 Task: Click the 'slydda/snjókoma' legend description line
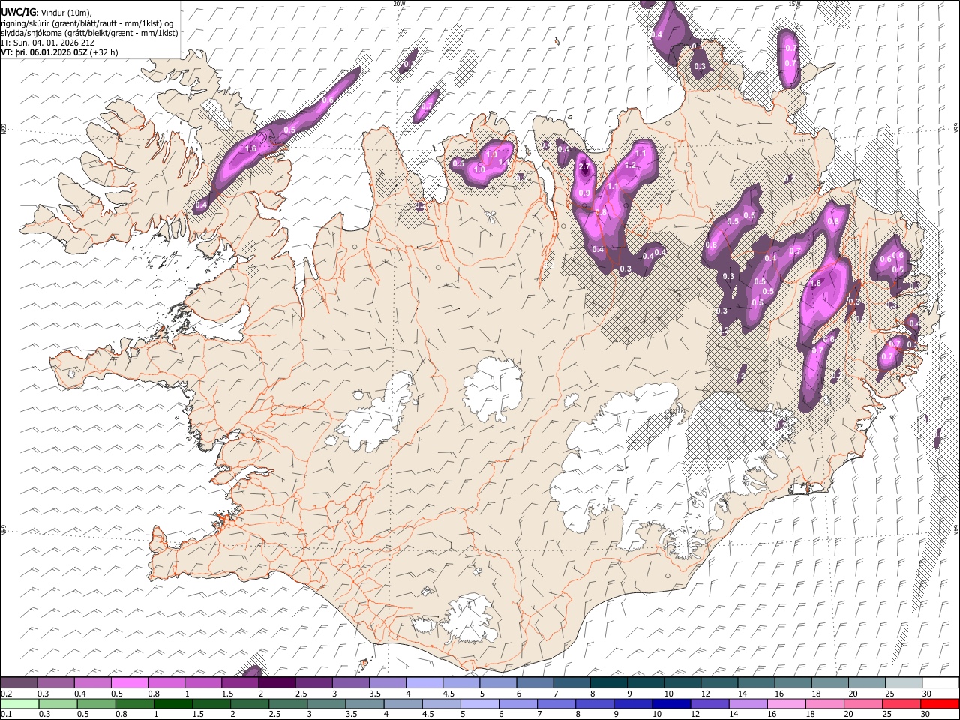point(90,33)
